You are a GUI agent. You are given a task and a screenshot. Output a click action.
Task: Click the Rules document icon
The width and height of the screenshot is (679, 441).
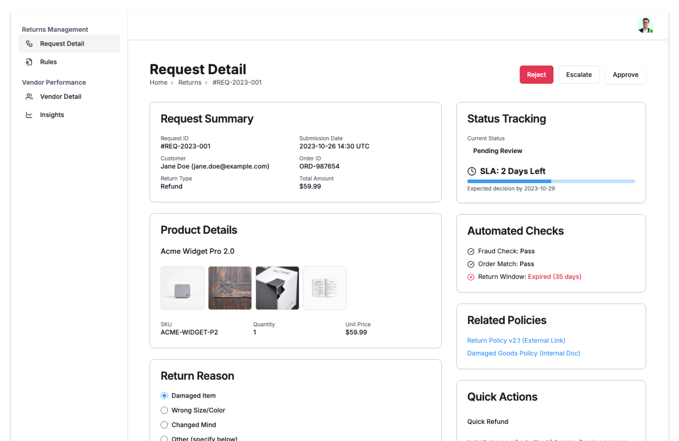[x=29, y=62]
